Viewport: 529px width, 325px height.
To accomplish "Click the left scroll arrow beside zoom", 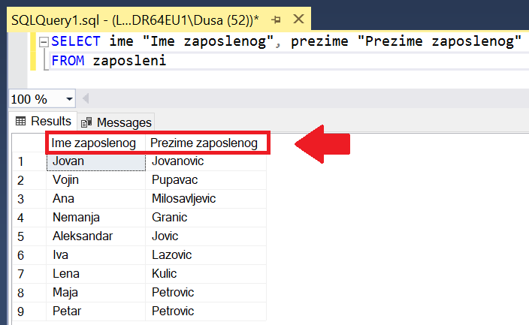I will click(85, 99).
